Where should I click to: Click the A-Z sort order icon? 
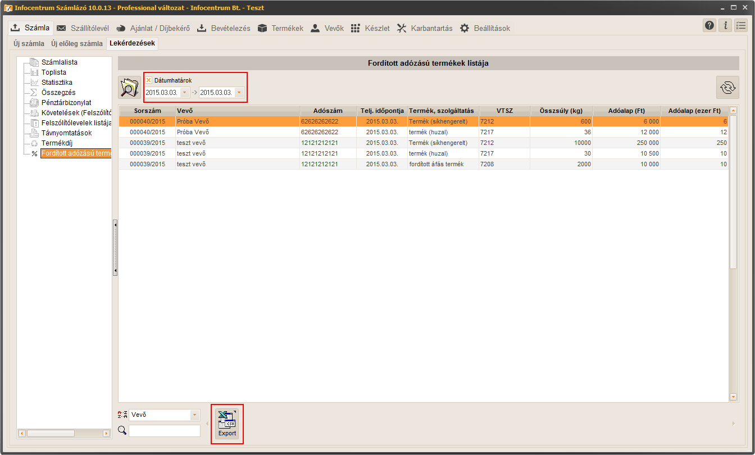point(122,415)
